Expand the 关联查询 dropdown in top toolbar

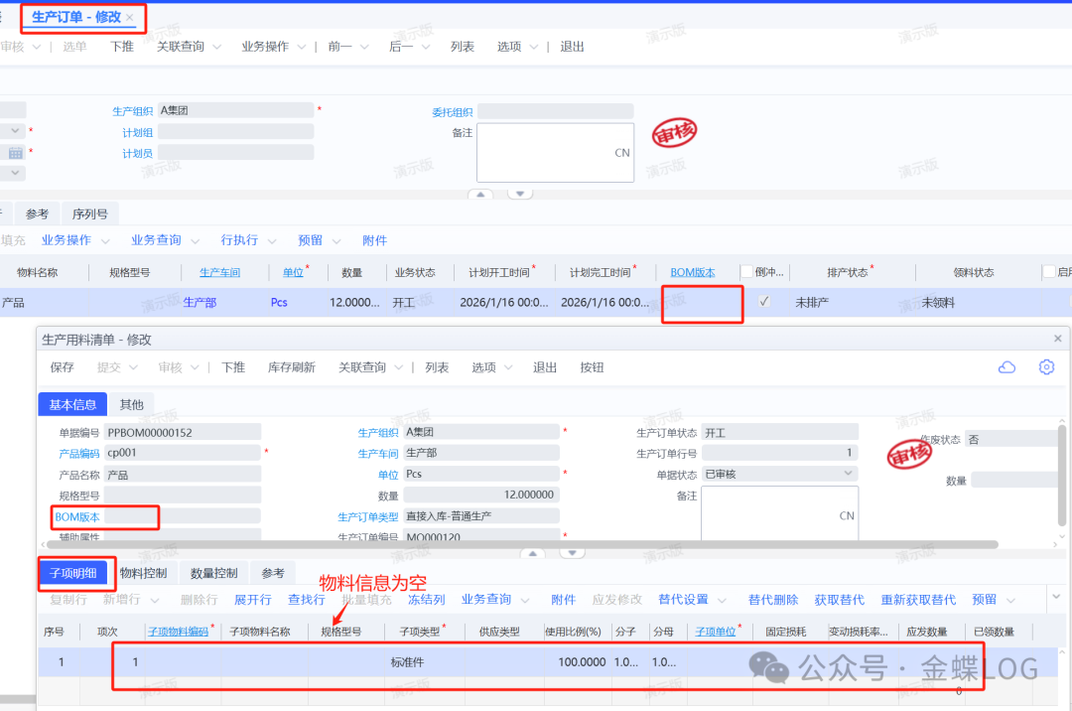tap(189, 47)
